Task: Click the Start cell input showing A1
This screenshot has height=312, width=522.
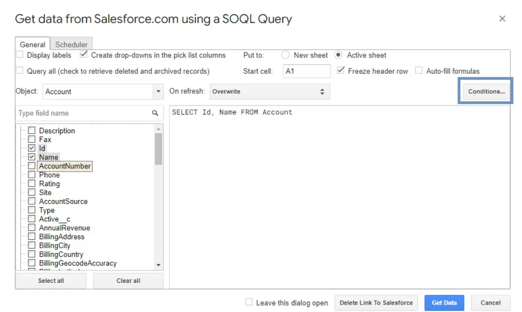Action: click(x=306, y=71)
